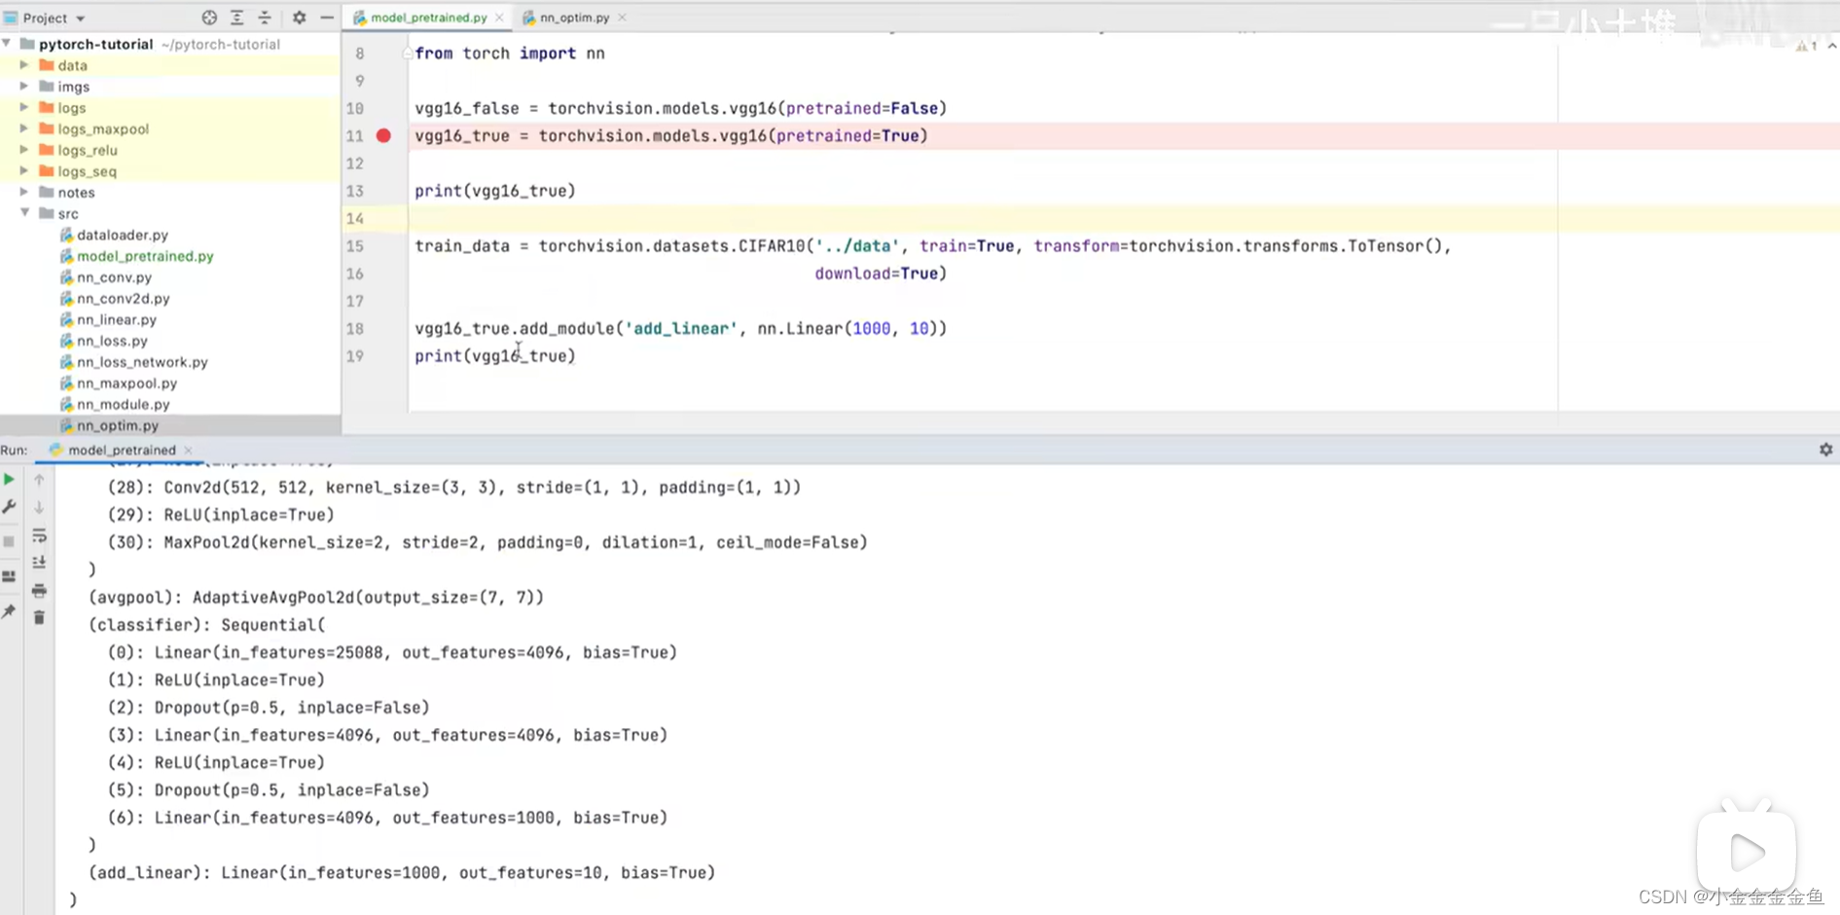
Task: Click the locate/select opened file target icon
Action: [x=209, y=18]
